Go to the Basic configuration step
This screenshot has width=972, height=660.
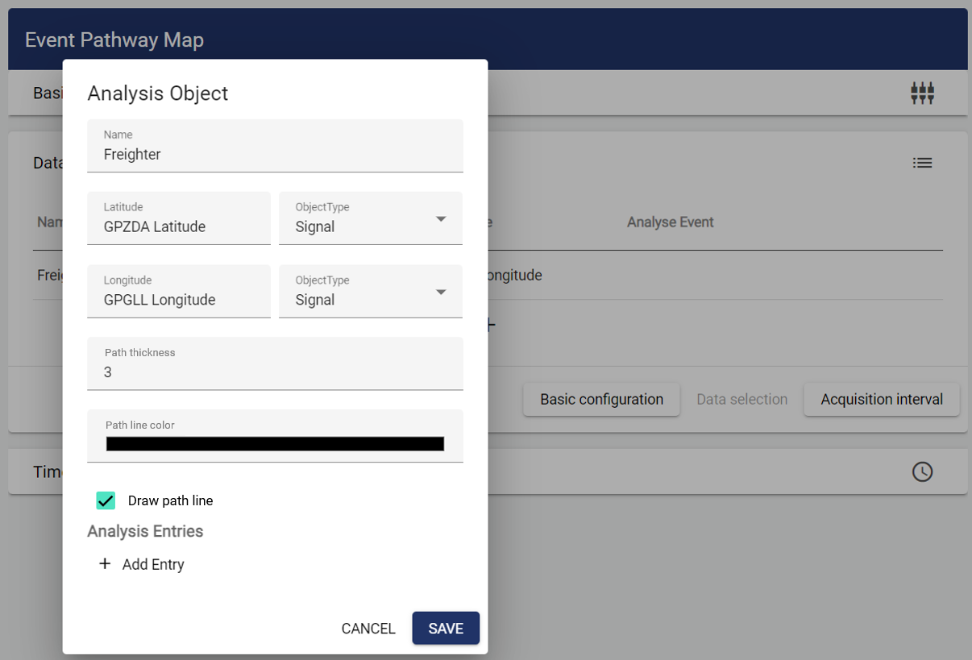pos(601,400)
